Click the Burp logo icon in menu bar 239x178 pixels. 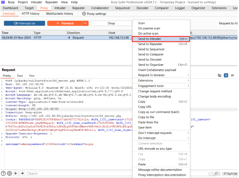(3, 2)
